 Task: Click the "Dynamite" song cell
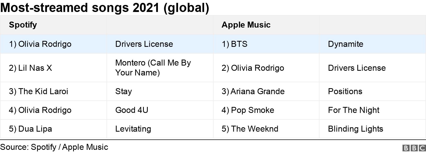click(346, 44)
